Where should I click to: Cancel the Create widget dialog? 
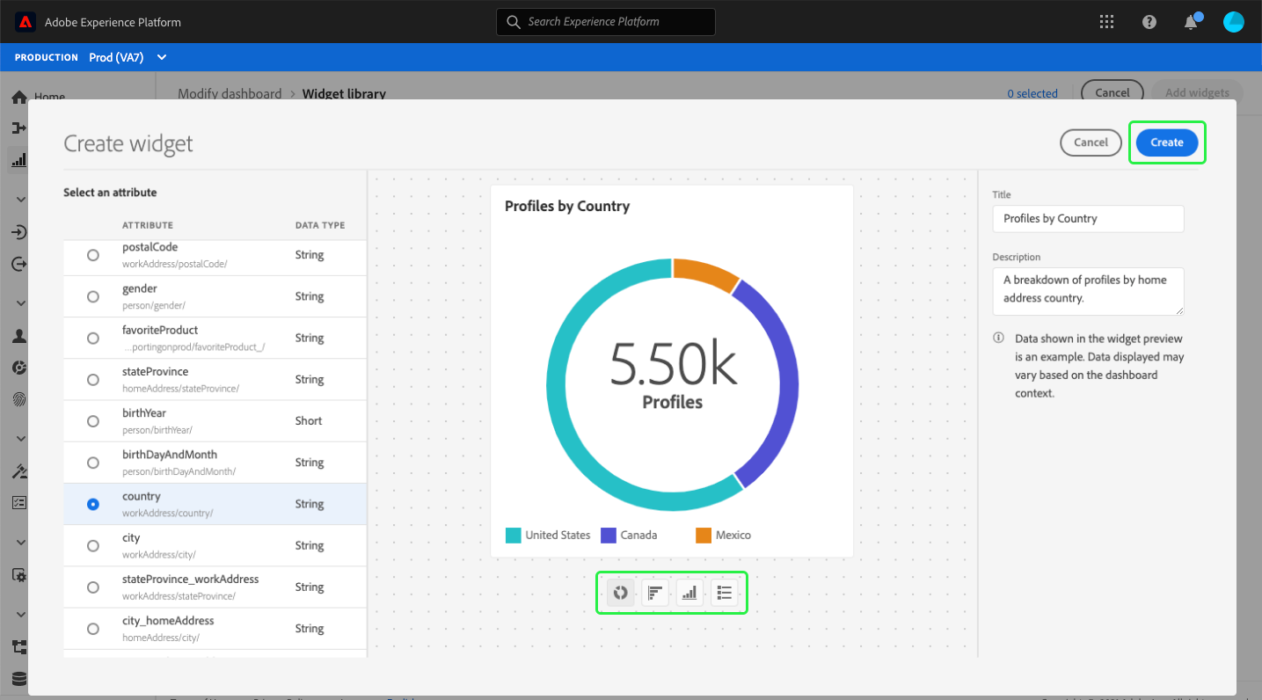[1091, 142]
